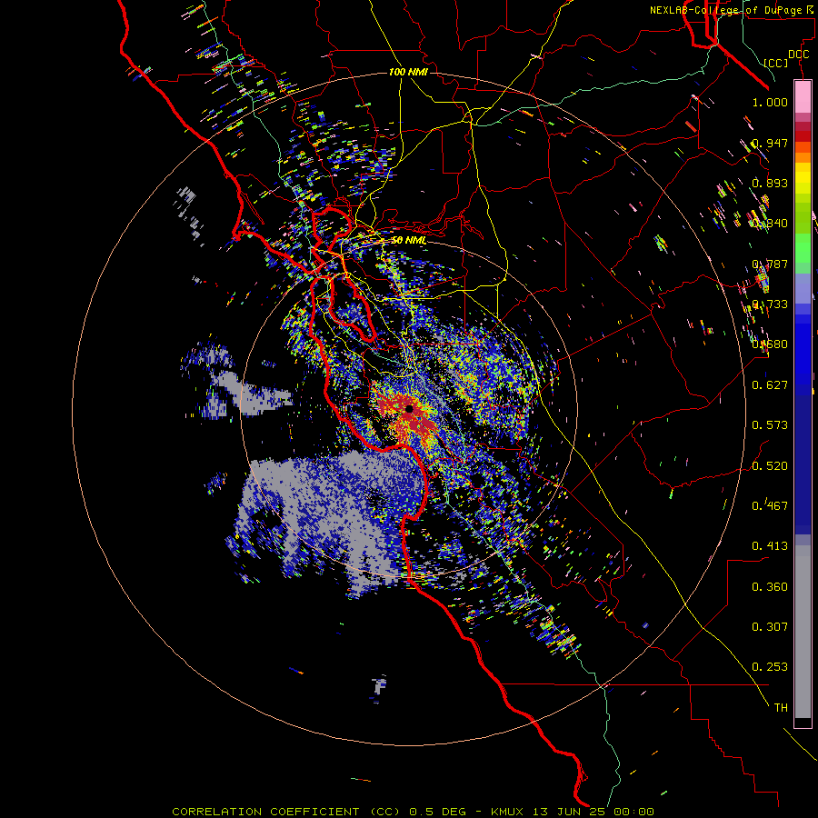This screenshot has height=818, width=818.
Task: Select the 0.947 scale value
Action: [x=770, y=143]
